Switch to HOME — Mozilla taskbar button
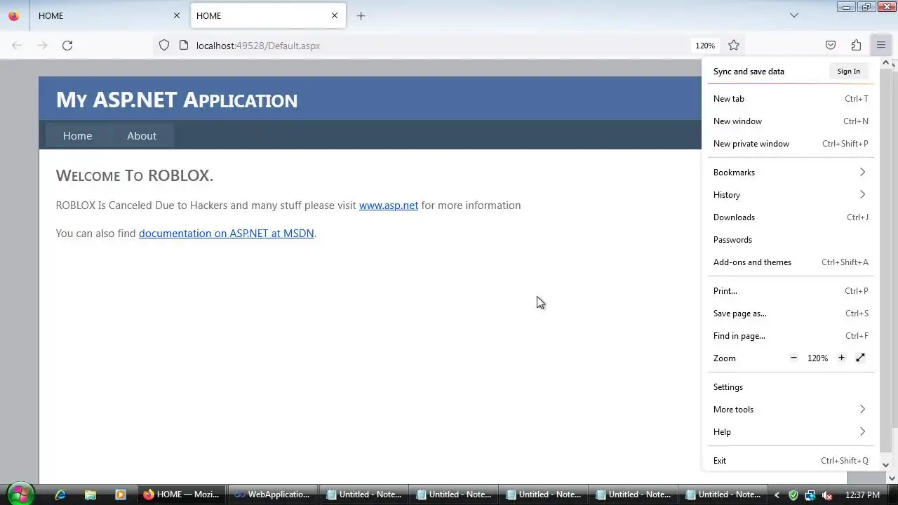898x505 pixels. 182,494
